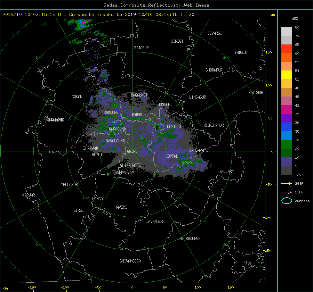Click the 150 mark on right km axis
The width and height of the screenshot is (313, 292).
tap(268, 52)
